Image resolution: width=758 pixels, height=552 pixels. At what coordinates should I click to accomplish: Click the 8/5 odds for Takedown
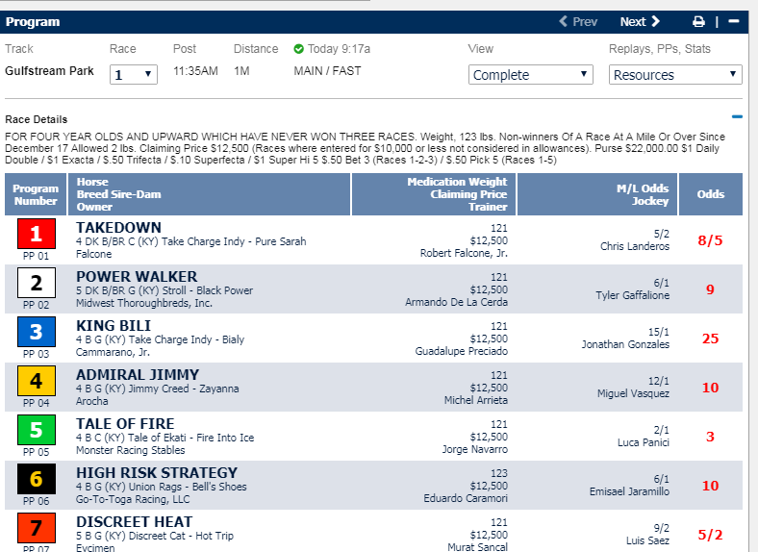tap(710, 240)
